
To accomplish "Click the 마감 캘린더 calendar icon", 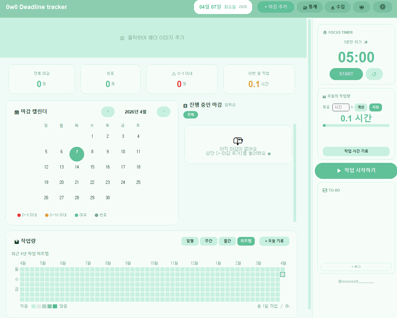I will point(17,112).
